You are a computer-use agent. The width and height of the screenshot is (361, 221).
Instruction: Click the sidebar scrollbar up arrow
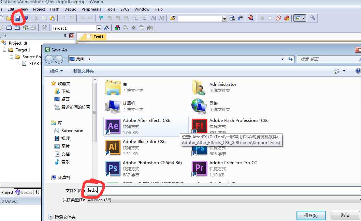(x=95, y=80)
